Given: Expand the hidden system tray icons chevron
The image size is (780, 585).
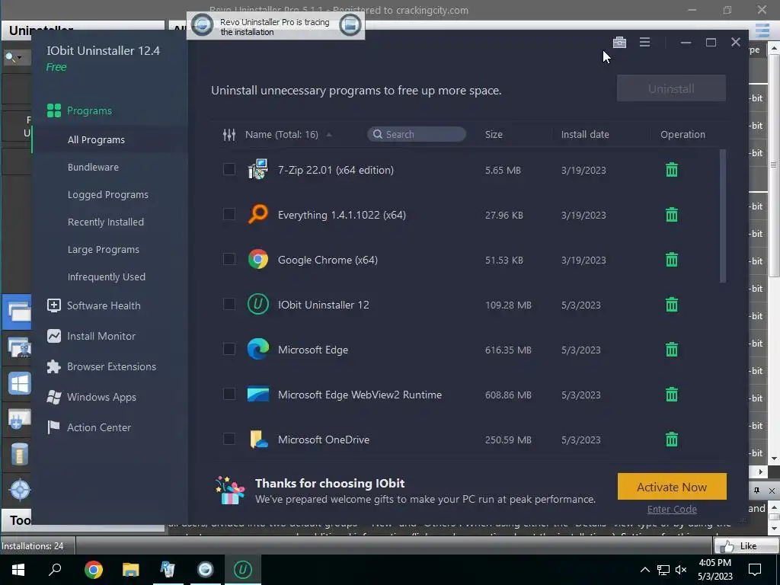Looking at the screenshot, I should point(644,570).
